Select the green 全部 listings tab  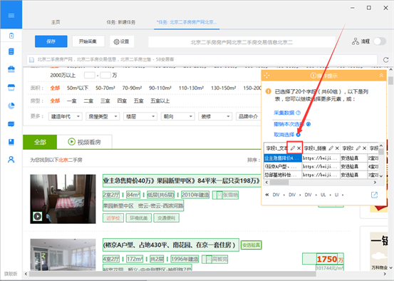coord(40,142)
